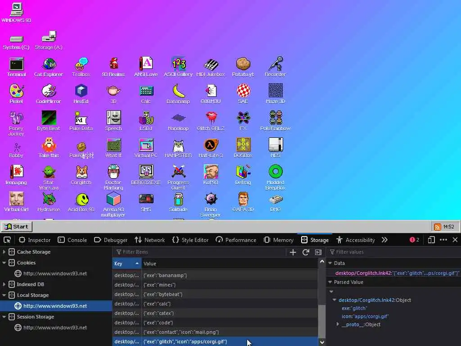Viewport: 461px width, 346px height.
Task: Open the Speech icon
Action: click(113, 121)
